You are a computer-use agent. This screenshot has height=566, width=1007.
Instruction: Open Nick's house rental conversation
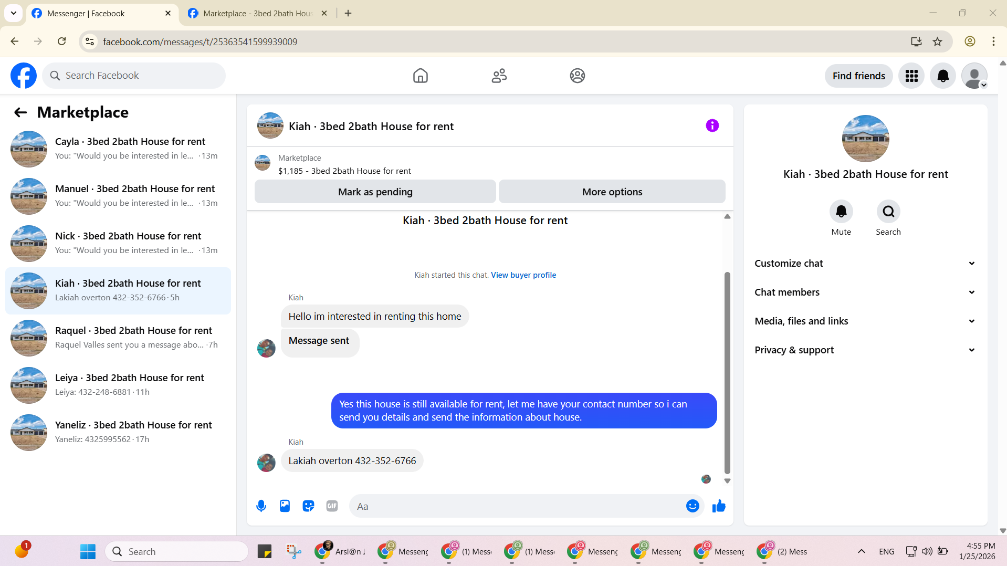[118, 244]
